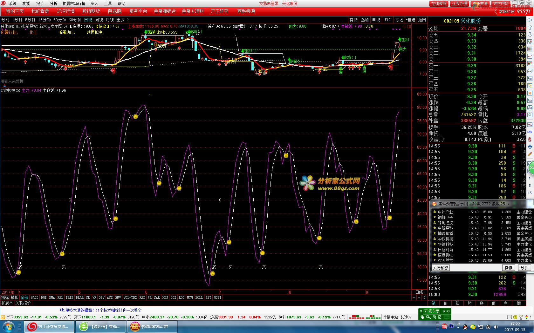Click the colored grid table icon in sidebar
The image size is (534, 333).
(530, 49)
